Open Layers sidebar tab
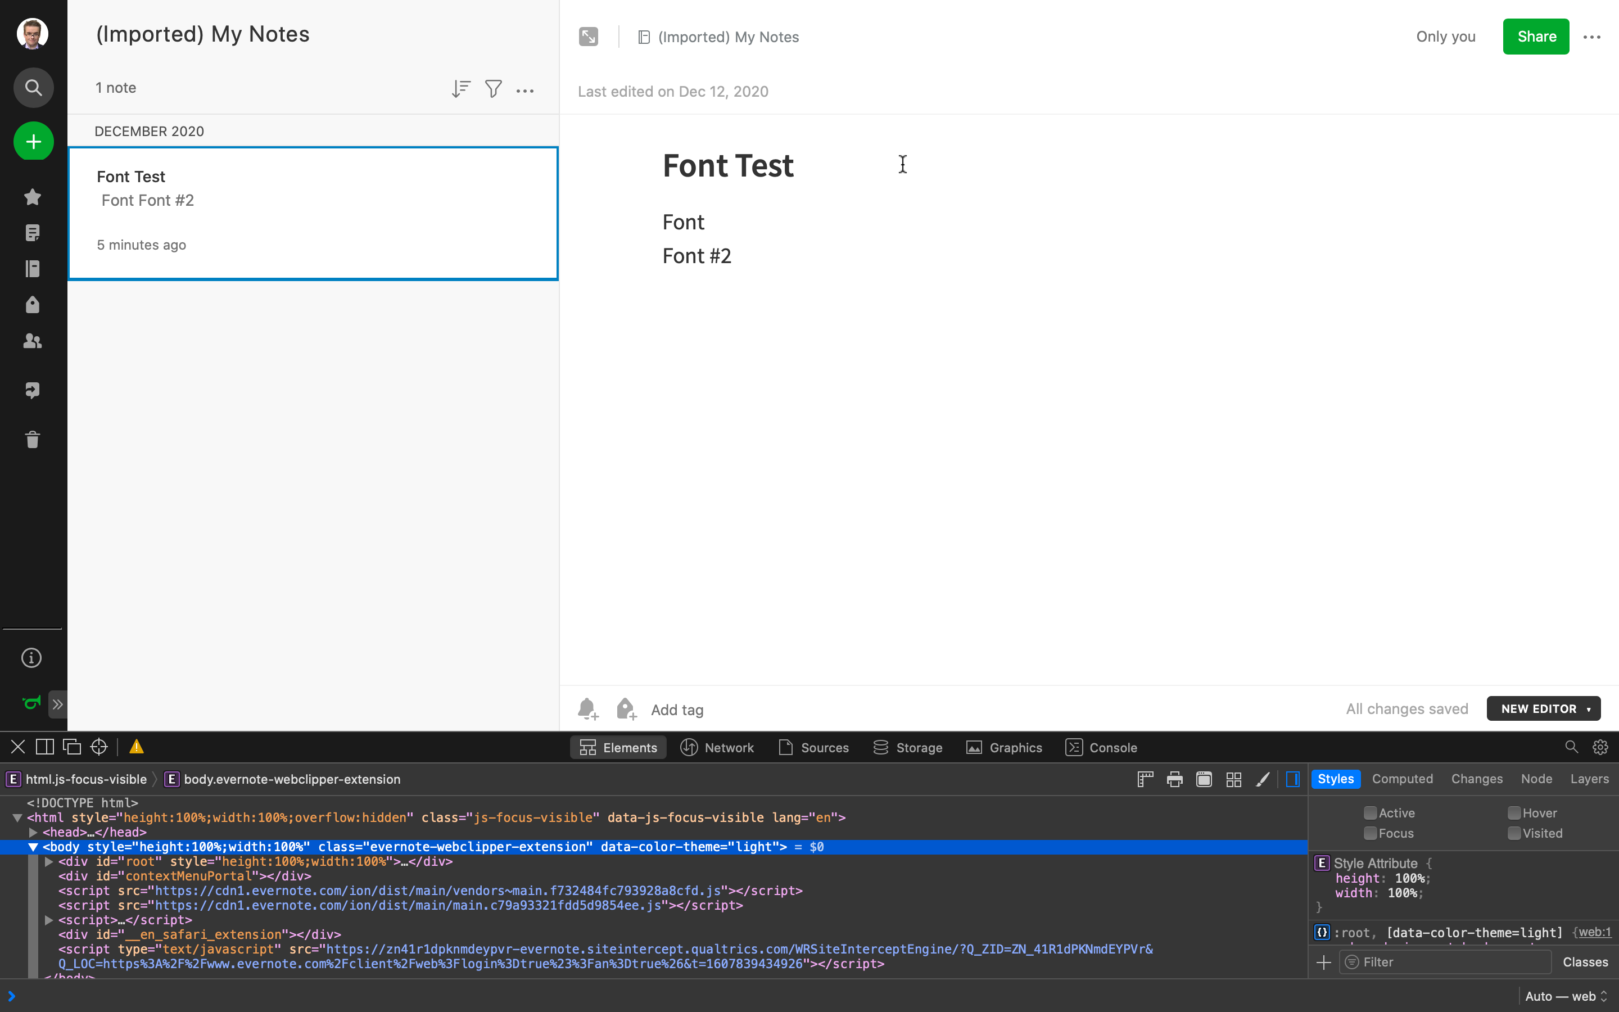 1590,779
